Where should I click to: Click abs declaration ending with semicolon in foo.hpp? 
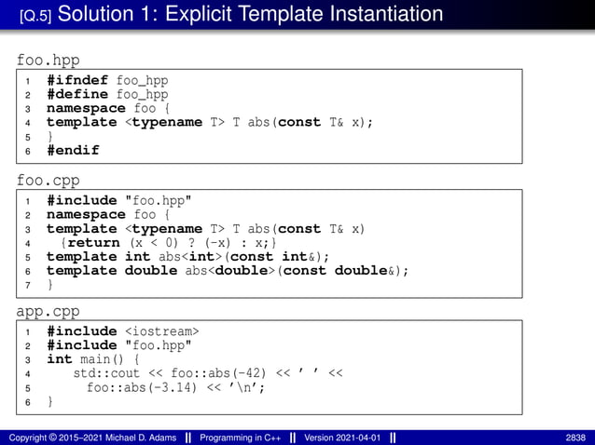(210, 122)
